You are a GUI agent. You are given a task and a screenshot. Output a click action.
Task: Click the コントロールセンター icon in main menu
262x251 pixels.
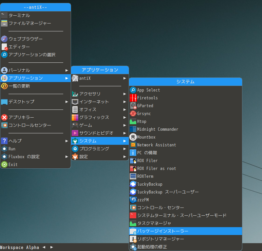(4, 125)
